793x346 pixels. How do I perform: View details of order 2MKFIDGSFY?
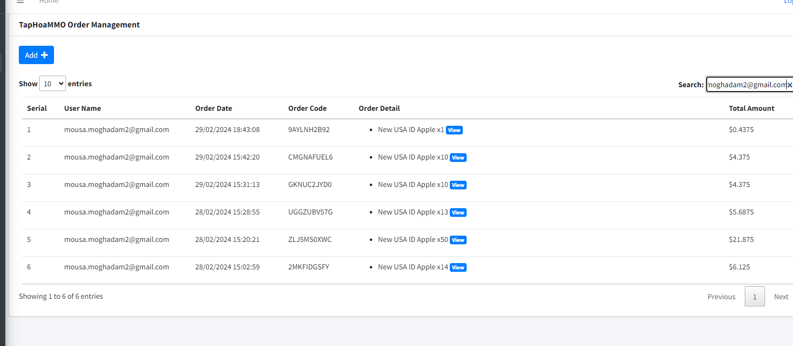[x=458, y=267]
